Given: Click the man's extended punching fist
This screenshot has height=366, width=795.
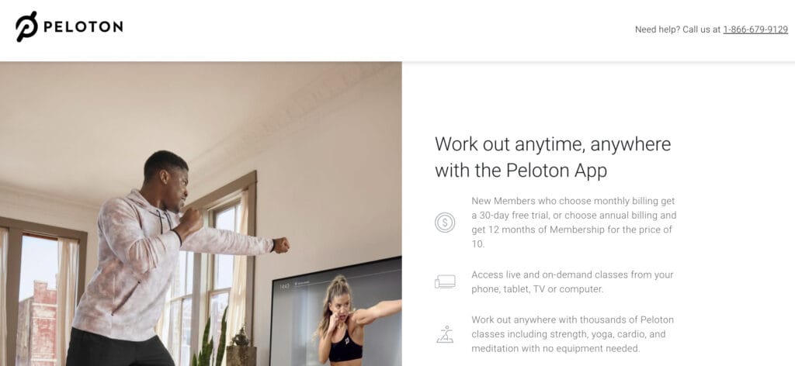Looking at the screenshot, I should 280,245.
